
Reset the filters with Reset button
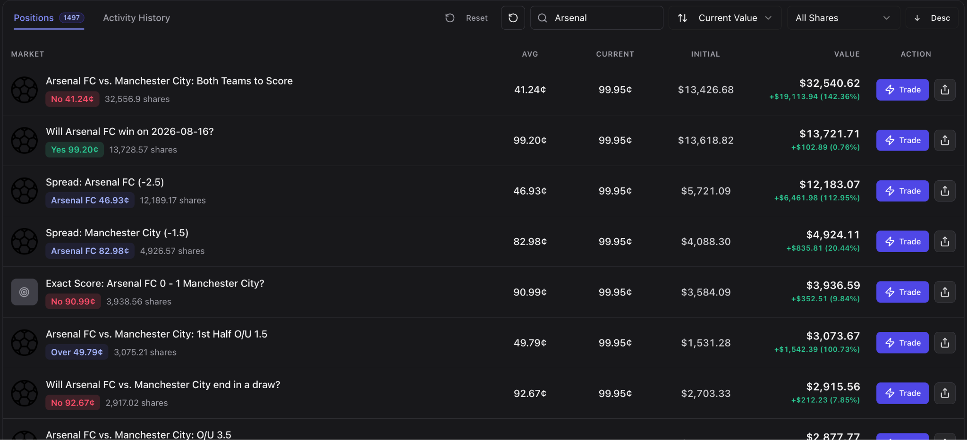467,18
